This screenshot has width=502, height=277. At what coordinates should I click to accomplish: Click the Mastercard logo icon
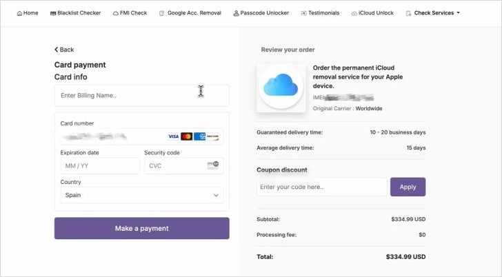point(186,136)
